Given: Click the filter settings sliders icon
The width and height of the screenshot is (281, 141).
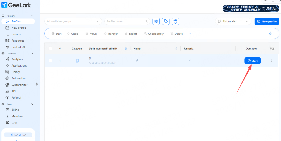Looking at the screenshot, I should [x=156, y=21].
